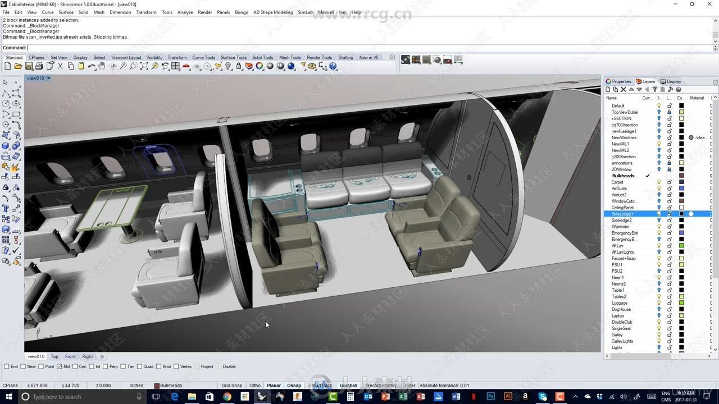719x404 pixels.
Task: Select the Polyline tool in left toolbar
Action: coord(6,93)
